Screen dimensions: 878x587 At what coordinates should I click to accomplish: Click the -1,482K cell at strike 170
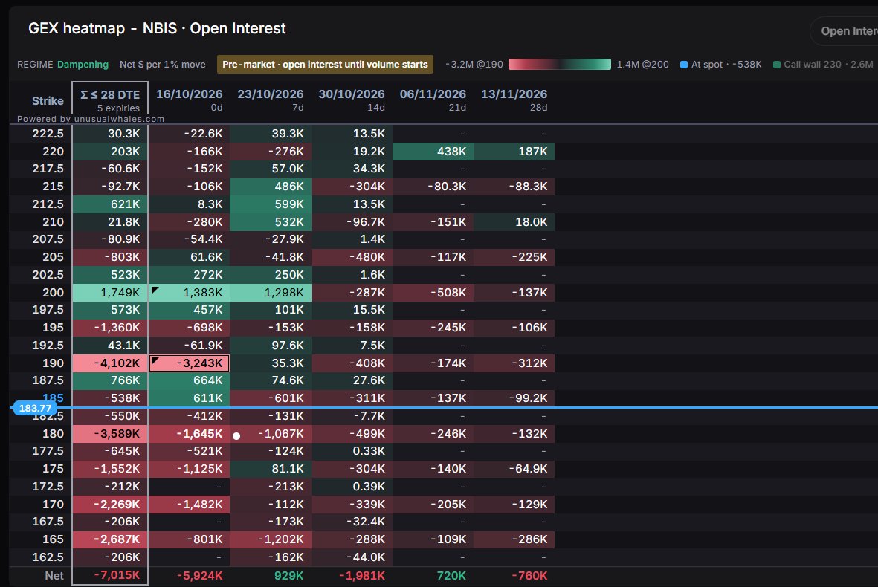point(190,505)
